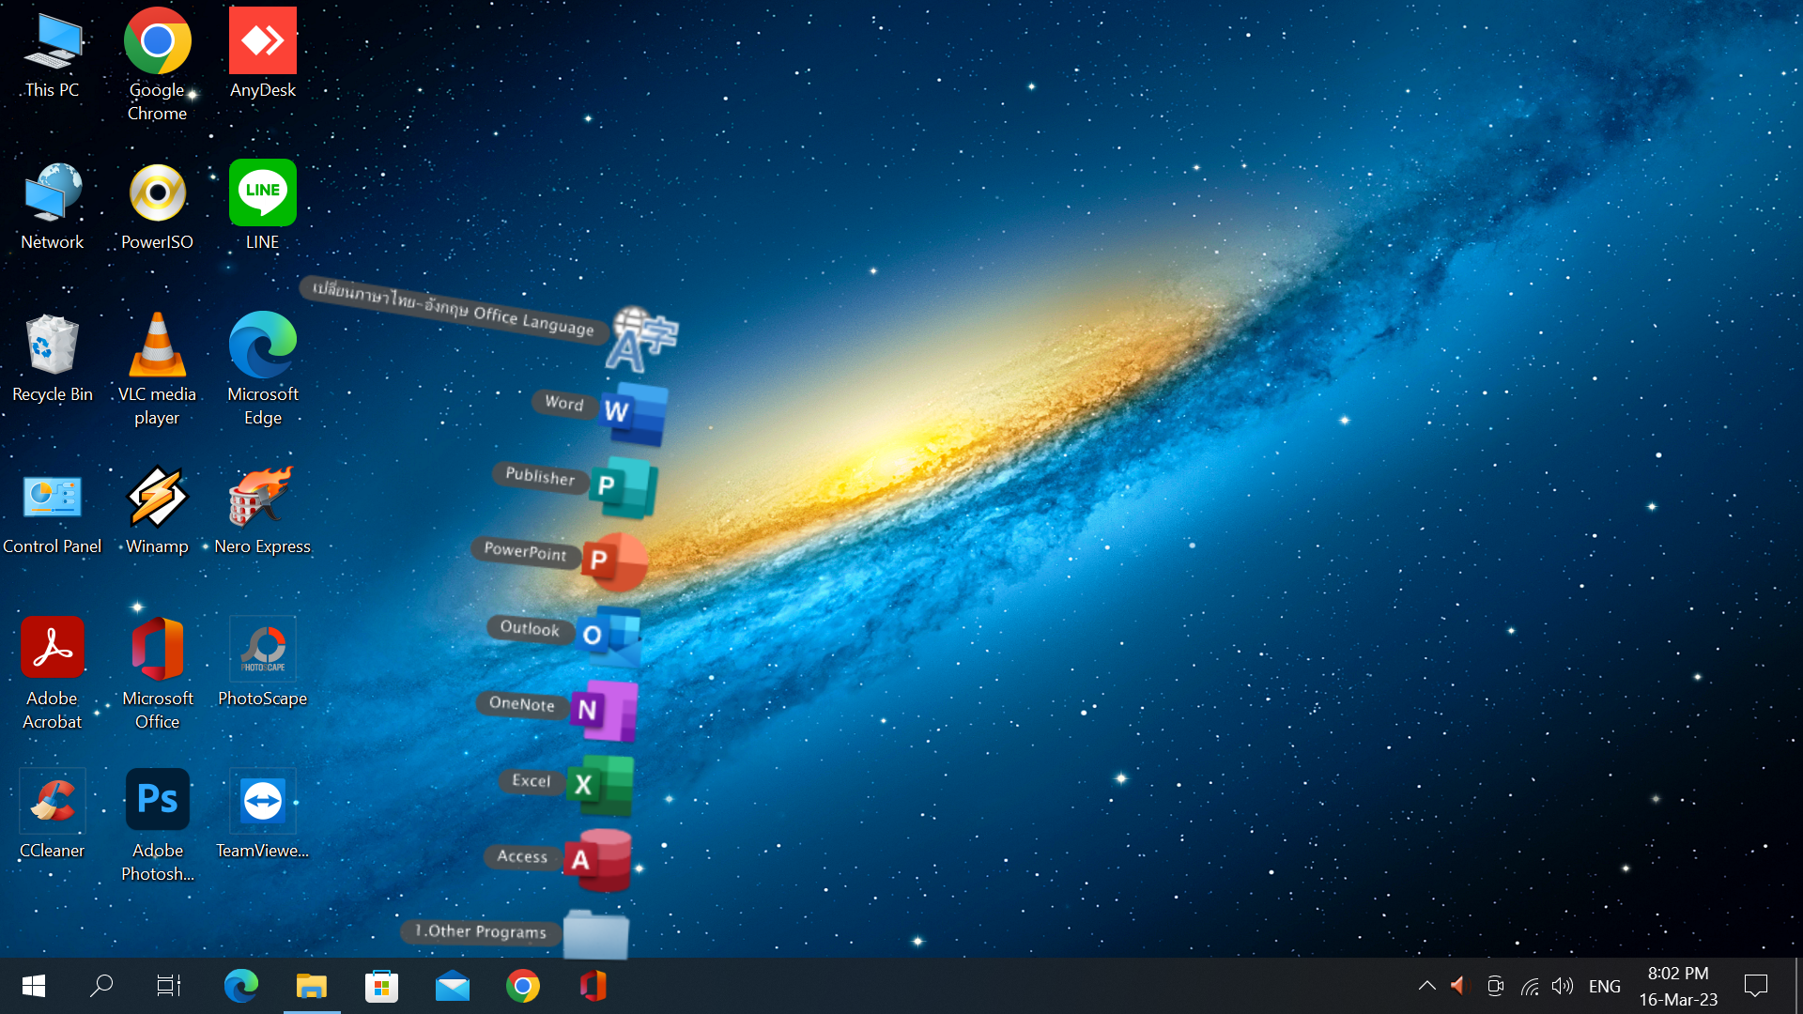Launch VLC media player
1803x1014 pixels.
[x=157, y=370]
